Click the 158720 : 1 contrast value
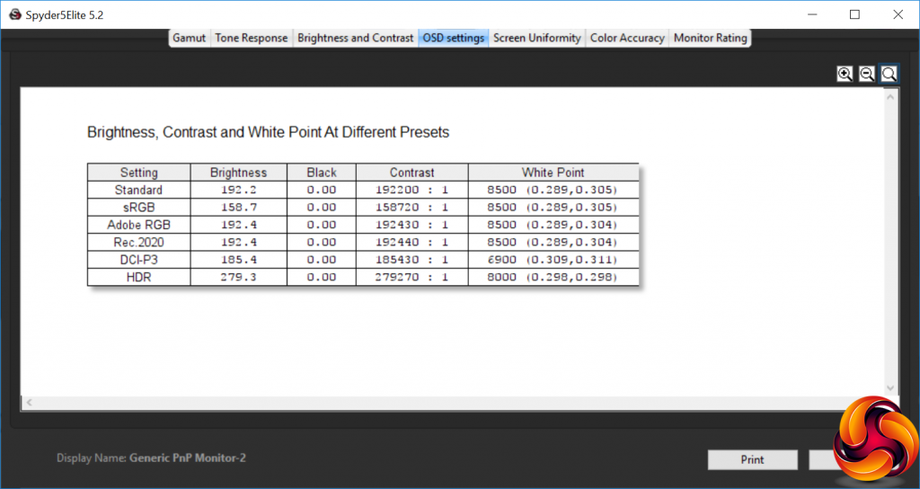920x489 pixels. (x=411, y=208)
